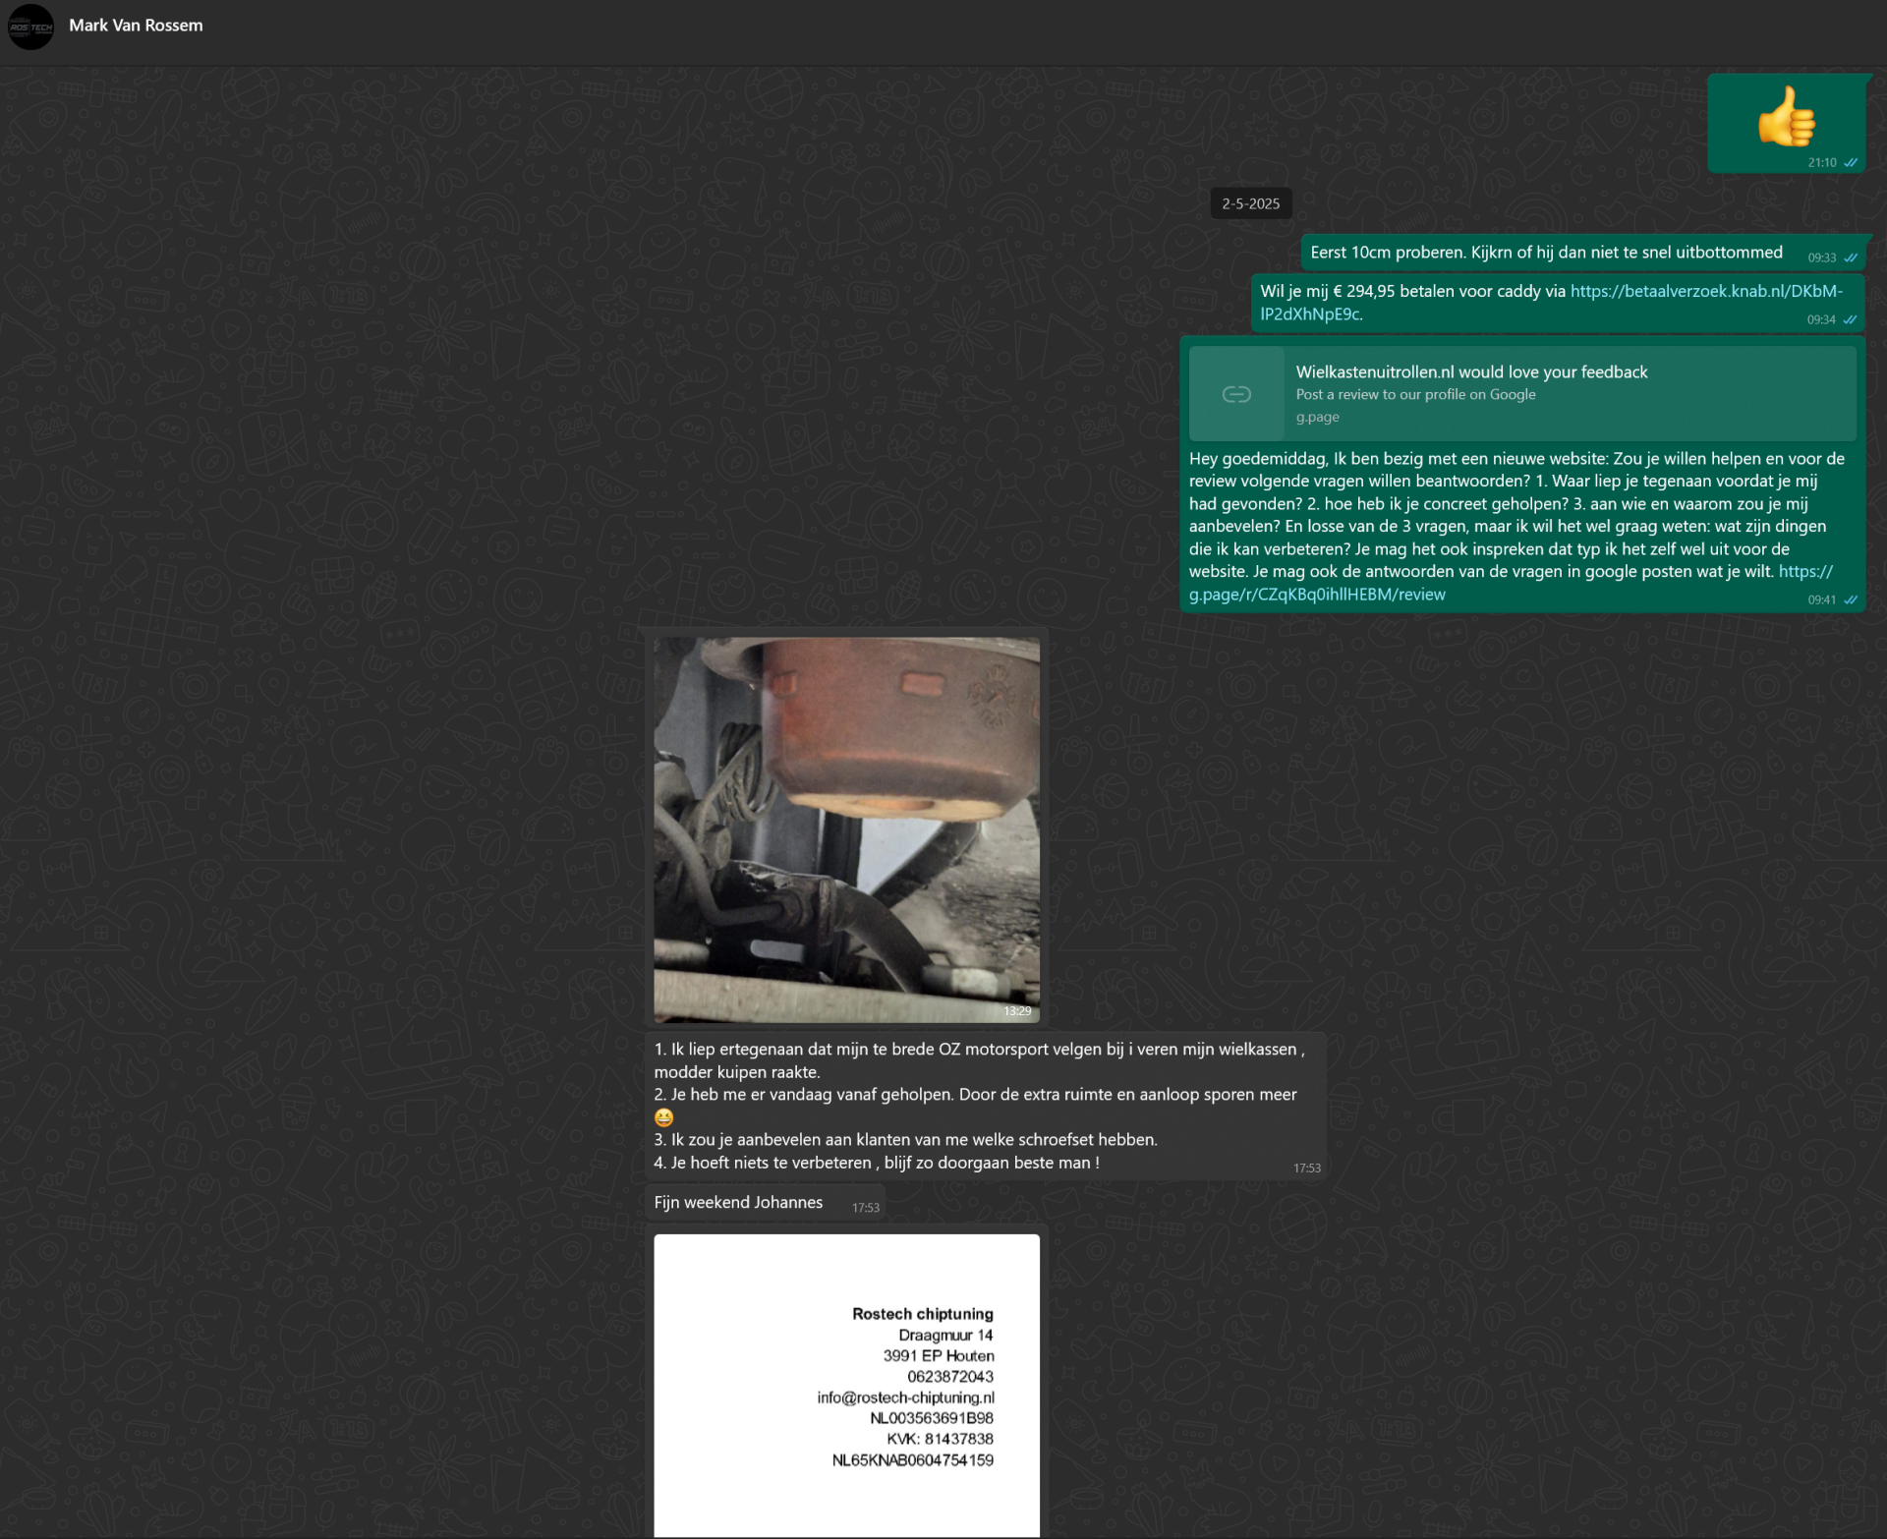Open the rusty car part photo
1887x1539 pixels.
point(846,828)
